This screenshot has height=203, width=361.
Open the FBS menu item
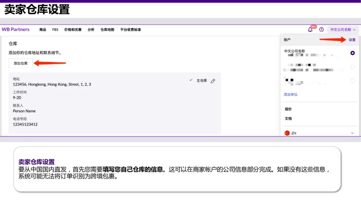[x=55, y=30]
